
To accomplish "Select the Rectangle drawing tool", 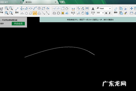I will pos(44,8).
